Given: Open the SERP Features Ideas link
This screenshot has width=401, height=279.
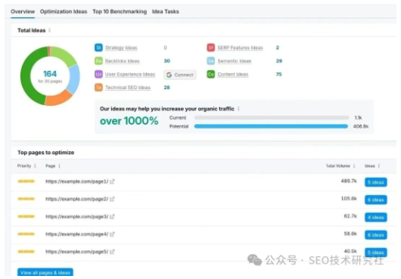Looking at the screenshot, I should (x=240, y=48).
